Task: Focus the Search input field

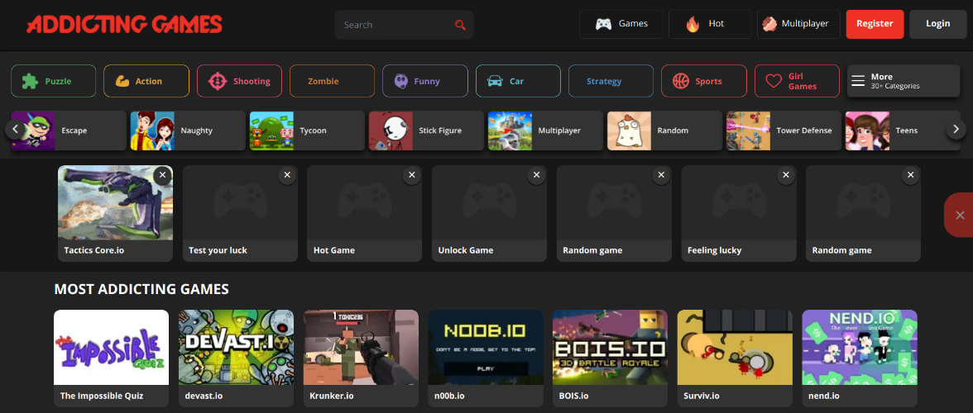Action: (404, 25)
